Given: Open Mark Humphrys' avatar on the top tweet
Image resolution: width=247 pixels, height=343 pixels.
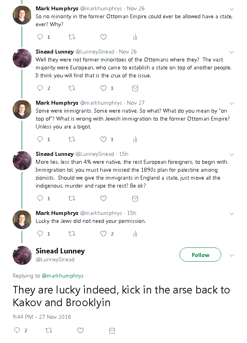Looking at the screenshot, I should (22, 15).
